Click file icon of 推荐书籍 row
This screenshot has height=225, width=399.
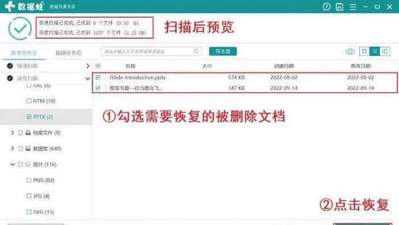pos(105,88)
